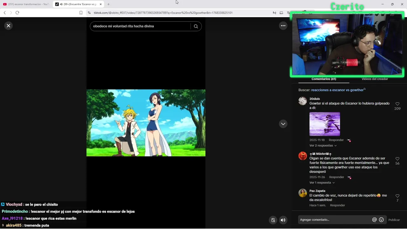Expand Ver 1 respuesta under Máster comment
Image resolution: width=407 pixels, height=229 pixels.
[x=322, y=183]
